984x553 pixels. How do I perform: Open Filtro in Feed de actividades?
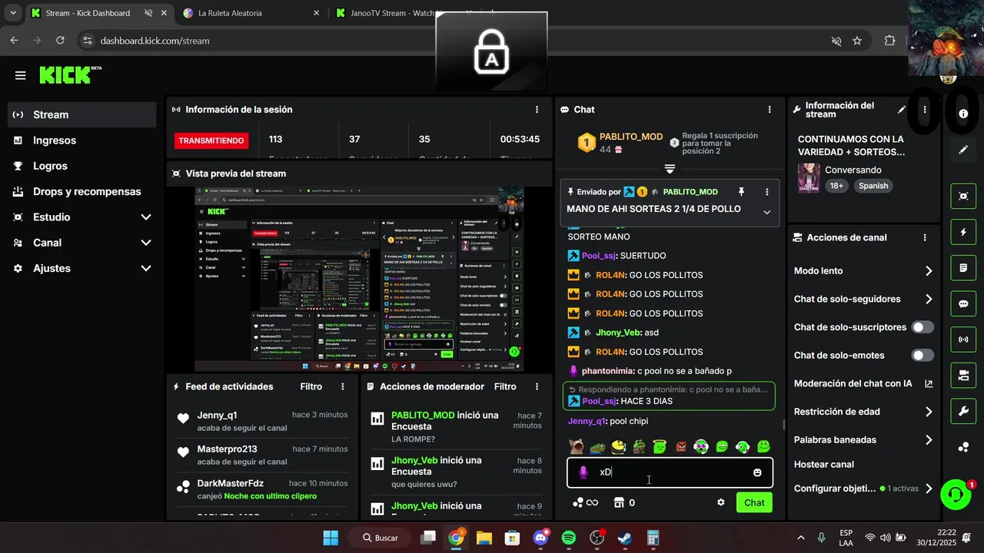(x=311, y=387)
